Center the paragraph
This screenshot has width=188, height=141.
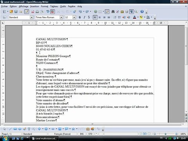click(x=99, y=17)
